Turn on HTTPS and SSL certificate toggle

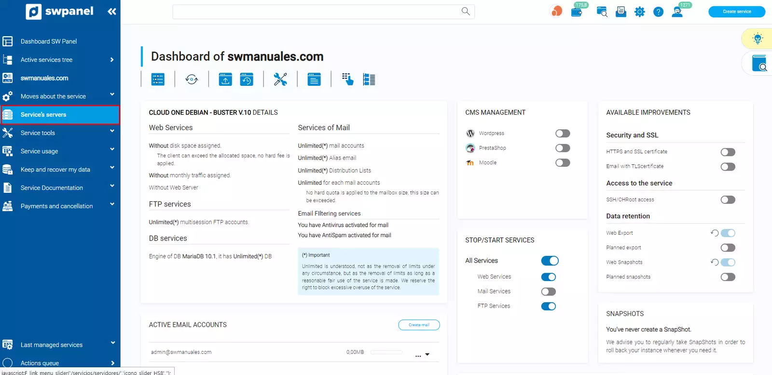[x=728, y=152]
